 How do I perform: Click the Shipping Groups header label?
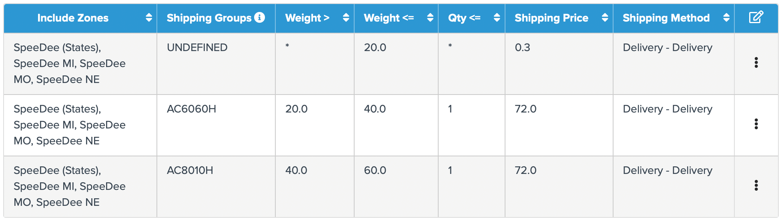pos(209,18)
